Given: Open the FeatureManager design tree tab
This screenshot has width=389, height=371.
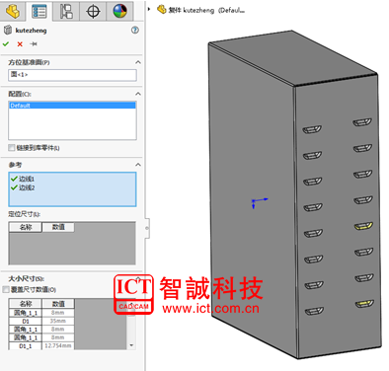Looking at the screenshot, I should coord(13,11).
